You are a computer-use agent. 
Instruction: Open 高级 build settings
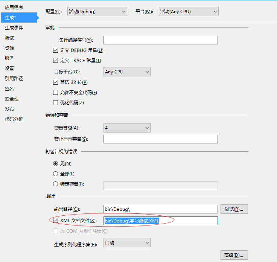(234, 255)
